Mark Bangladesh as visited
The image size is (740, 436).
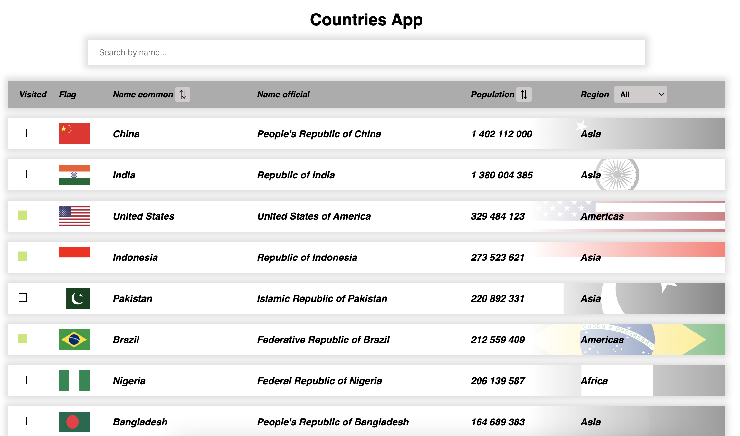[x=22, y=422]
